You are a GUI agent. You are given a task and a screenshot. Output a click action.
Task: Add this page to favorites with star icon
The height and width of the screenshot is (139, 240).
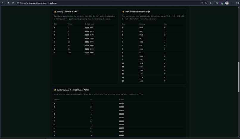(x=206, y=3)
